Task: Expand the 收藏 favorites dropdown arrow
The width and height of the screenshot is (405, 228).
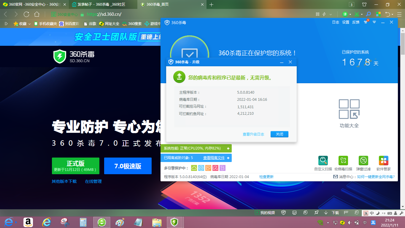Action: [x=29, y=24]
